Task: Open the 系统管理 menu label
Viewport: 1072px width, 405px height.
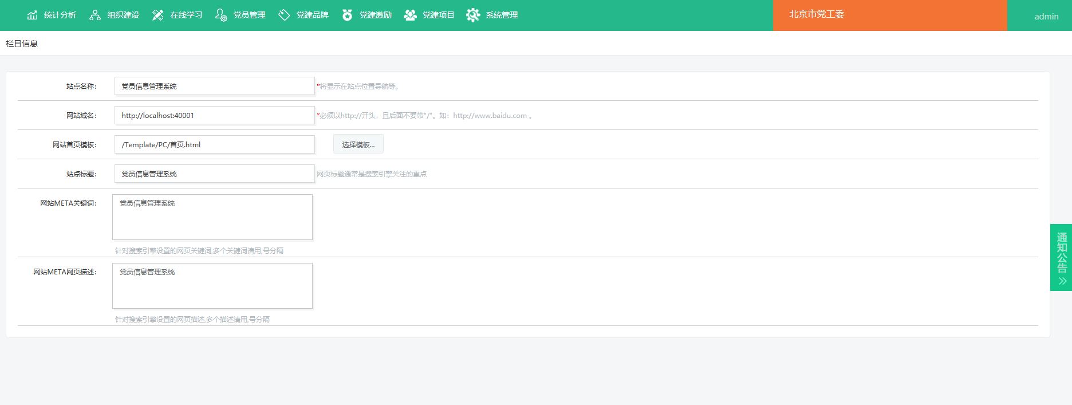Action: point(502,15)
